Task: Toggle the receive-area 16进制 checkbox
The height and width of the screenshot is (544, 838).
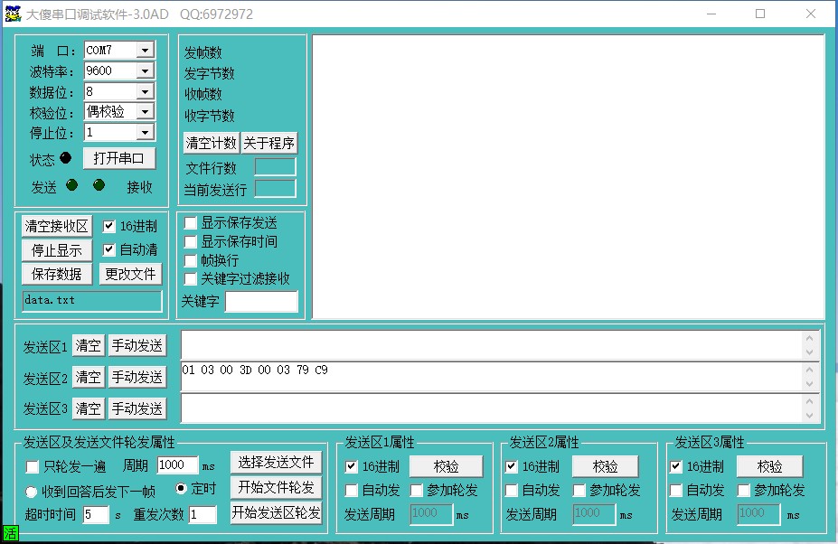Action: click(108, 226)
